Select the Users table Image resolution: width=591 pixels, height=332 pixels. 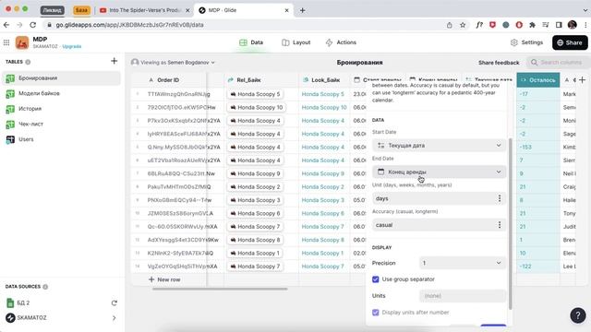(62, 139)
